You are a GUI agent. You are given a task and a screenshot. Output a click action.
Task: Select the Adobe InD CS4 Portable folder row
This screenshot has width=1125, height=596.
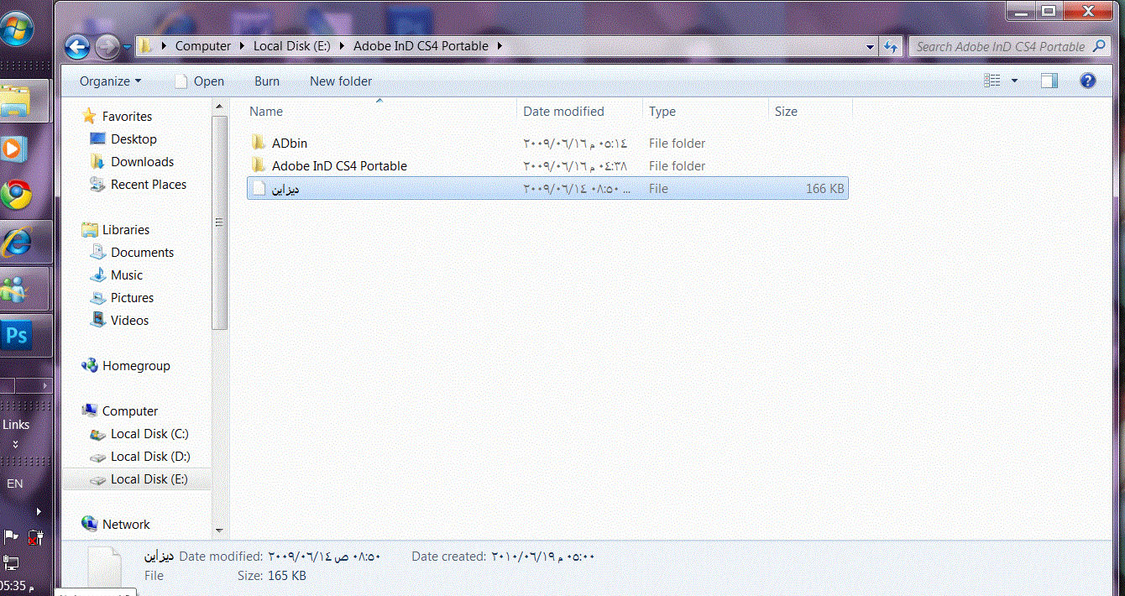(547, 166)
